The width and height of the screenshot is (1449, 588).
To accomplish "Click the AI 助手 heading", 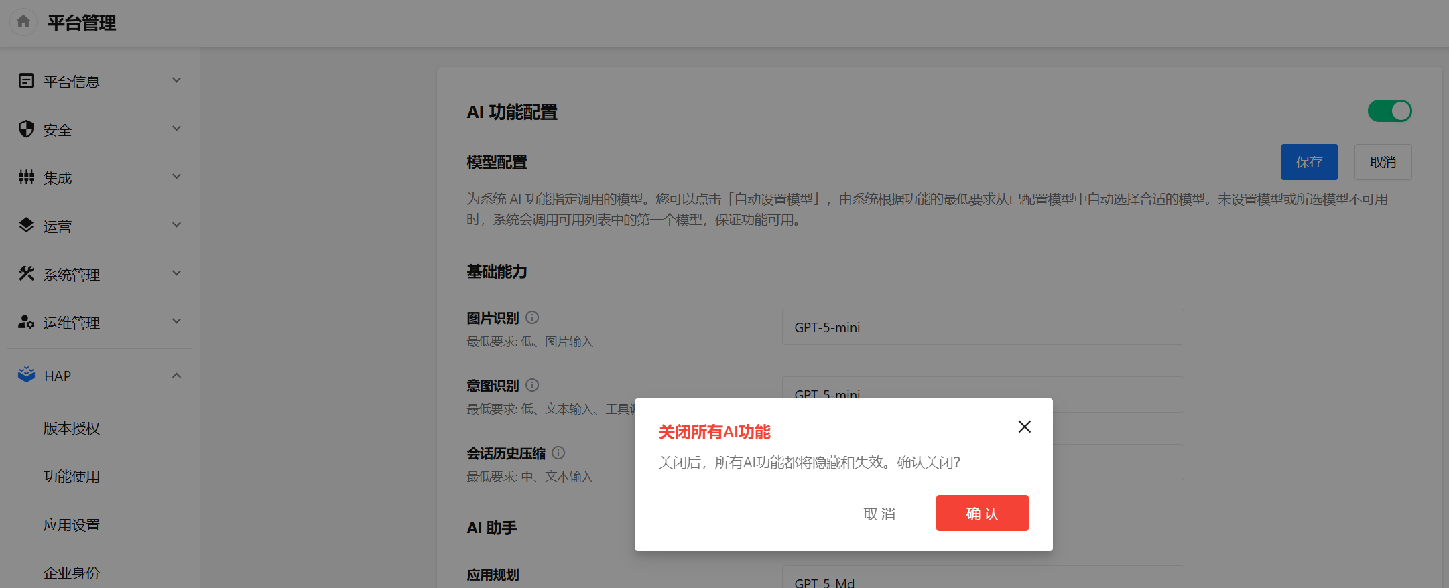I will [491, 528].
